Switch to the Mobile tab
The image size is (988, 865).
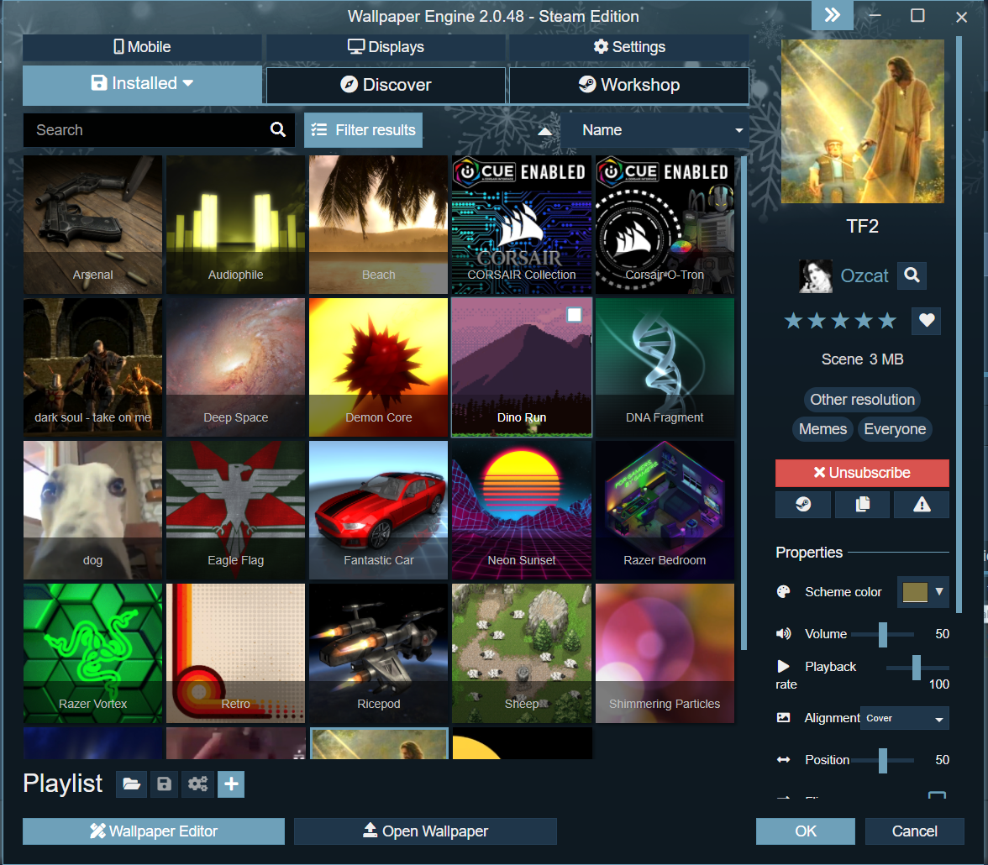[x=143, y=47]
